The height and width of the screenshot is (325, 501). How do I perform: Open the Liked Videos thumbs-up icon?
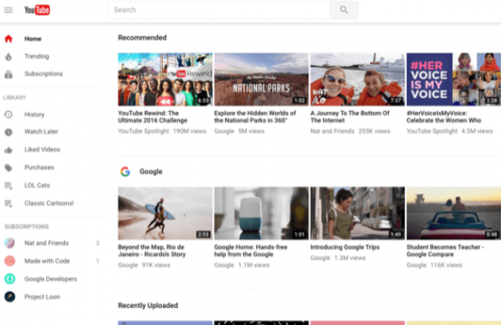pyautogui.click(x=9, y=150)
